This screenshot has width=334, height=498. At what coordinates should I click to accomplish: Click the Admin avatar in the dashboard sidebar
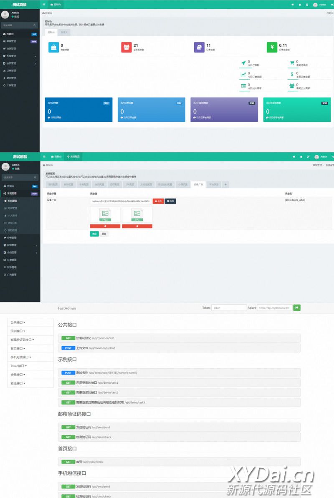pos(5,15)
